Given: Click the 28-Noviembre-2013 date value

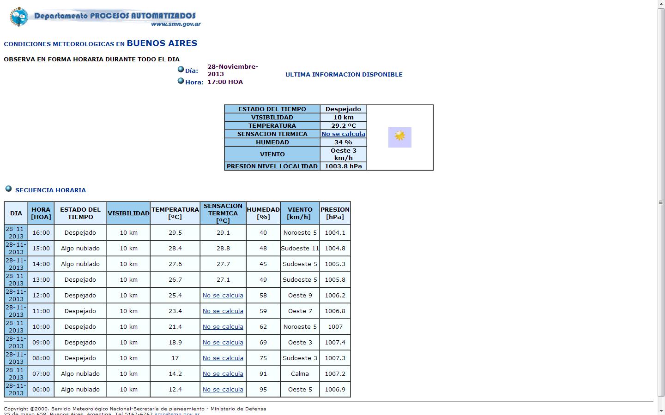Looking at the screenshot, I should coord(233,70).
